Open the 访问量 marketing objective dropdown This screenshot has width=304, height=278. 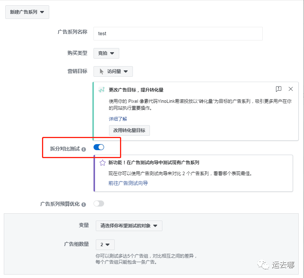click(x=113, y=71)
